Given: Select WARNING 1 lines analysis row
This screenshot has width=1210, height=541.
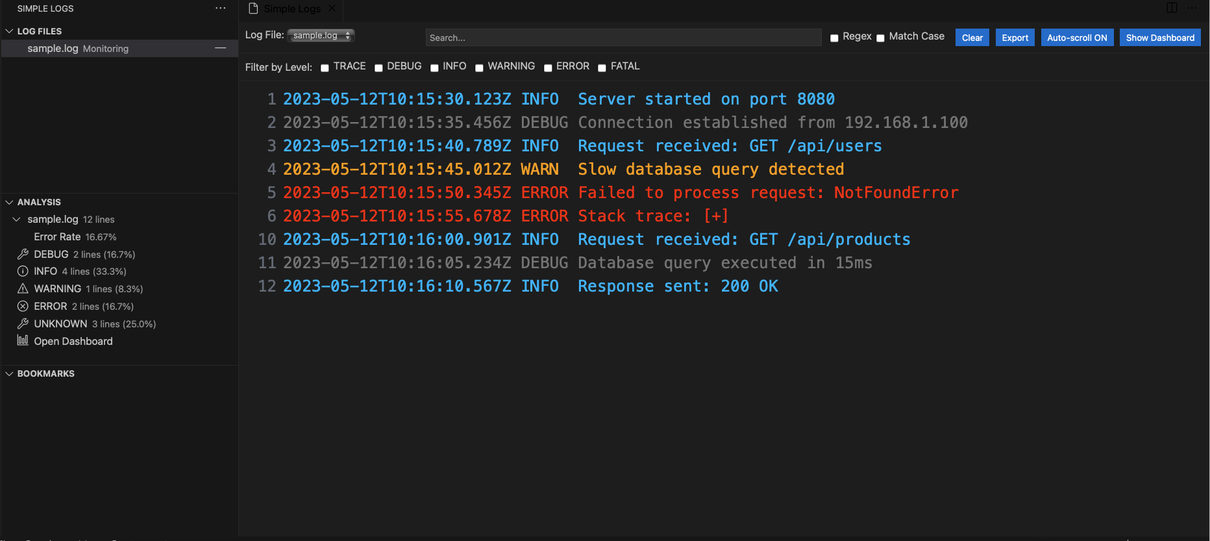Looking at the screenshot, I should coord(119,288).
